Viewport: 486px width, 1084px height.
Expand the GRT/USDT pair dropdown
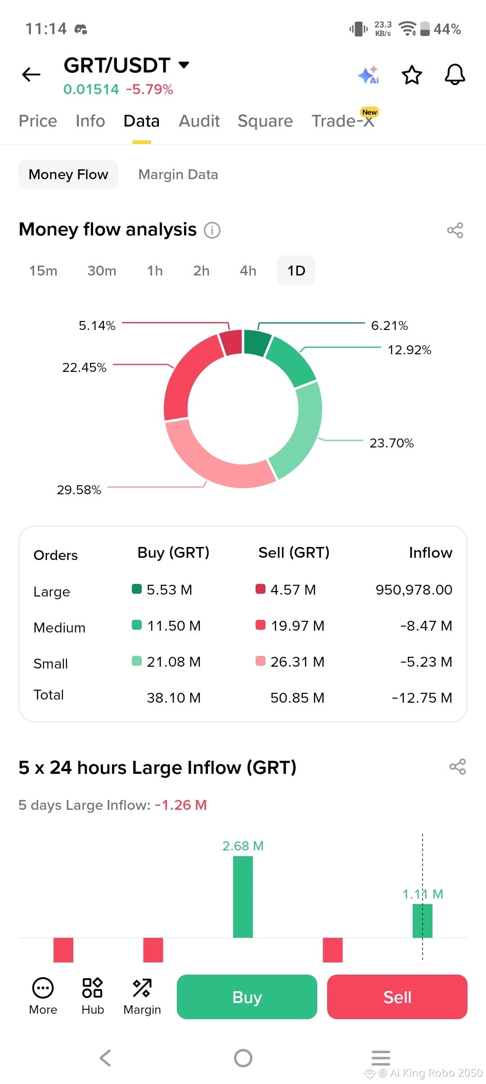tap(184, 65)
